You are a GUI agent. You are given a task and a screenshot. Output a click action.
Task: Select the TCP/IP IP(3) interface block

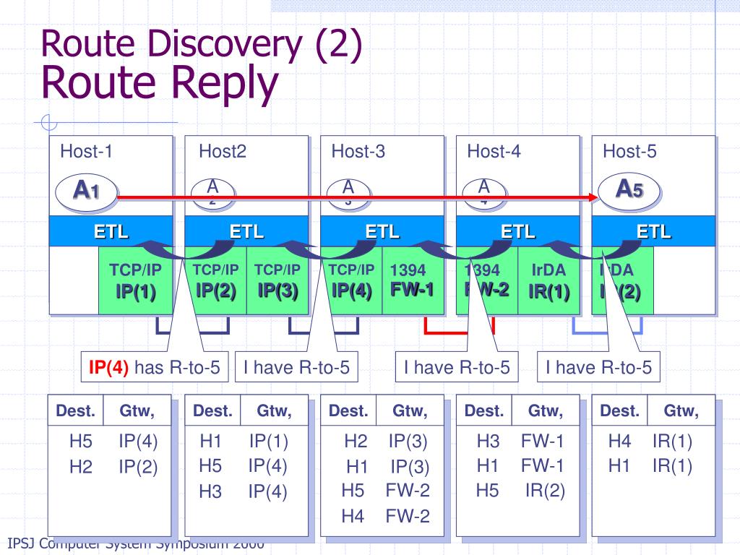click(x=277, y=280)
